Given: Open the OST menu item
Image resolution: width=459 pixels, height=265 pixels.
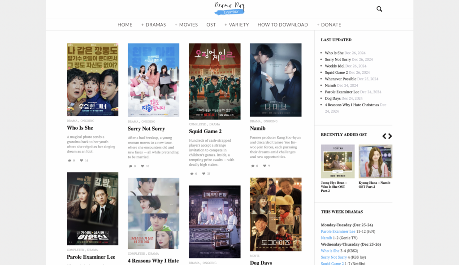Looking at the screenshot, I should 211,25.
